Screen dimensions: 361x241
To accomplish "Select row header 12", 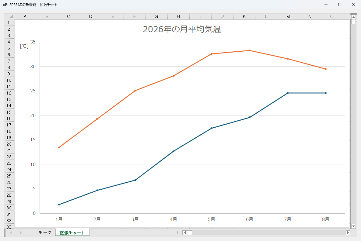I will tap(9, 93).
